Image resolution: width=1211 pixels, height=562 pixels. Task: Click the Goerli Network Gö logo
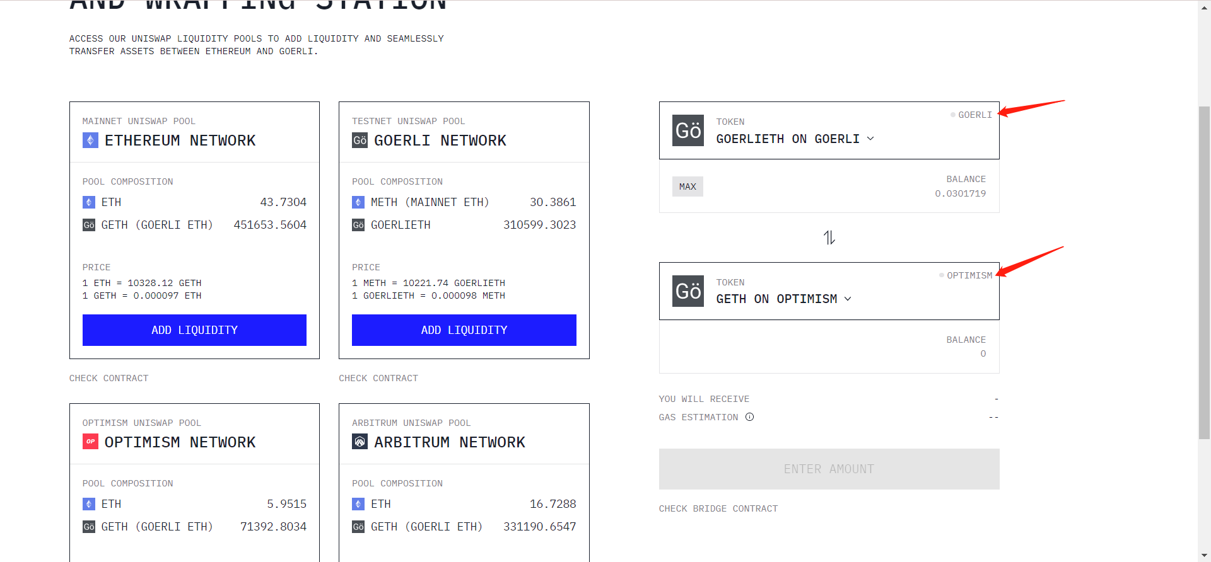click(360, 140)
